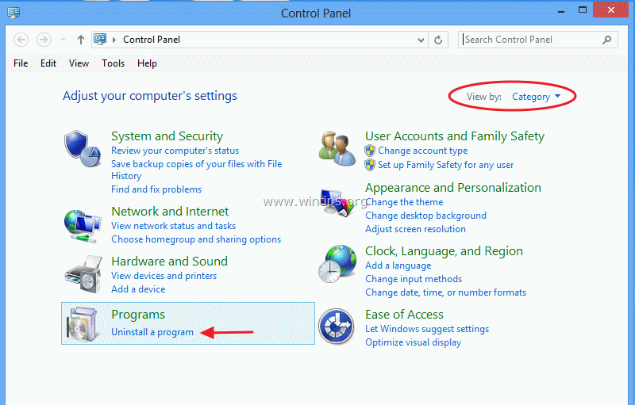635x405 pixels.
Task: Click Change the theme
Action: click(x=404, y=203)
